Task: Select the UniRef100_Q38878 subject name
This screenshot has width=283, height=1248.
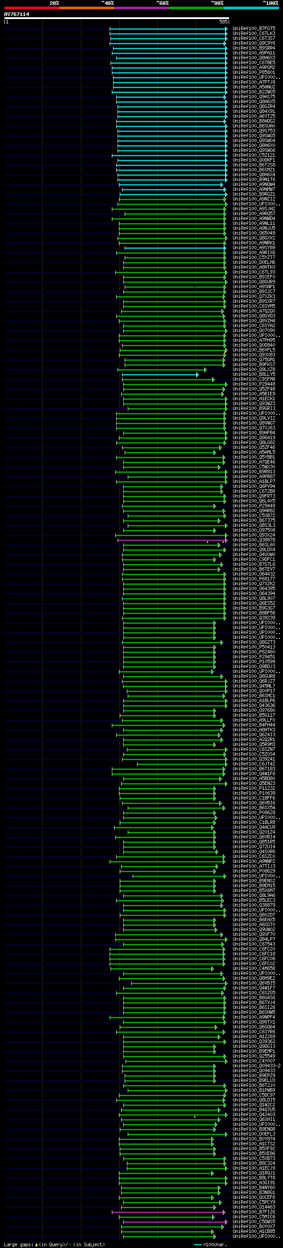Action: pos(254,540)
